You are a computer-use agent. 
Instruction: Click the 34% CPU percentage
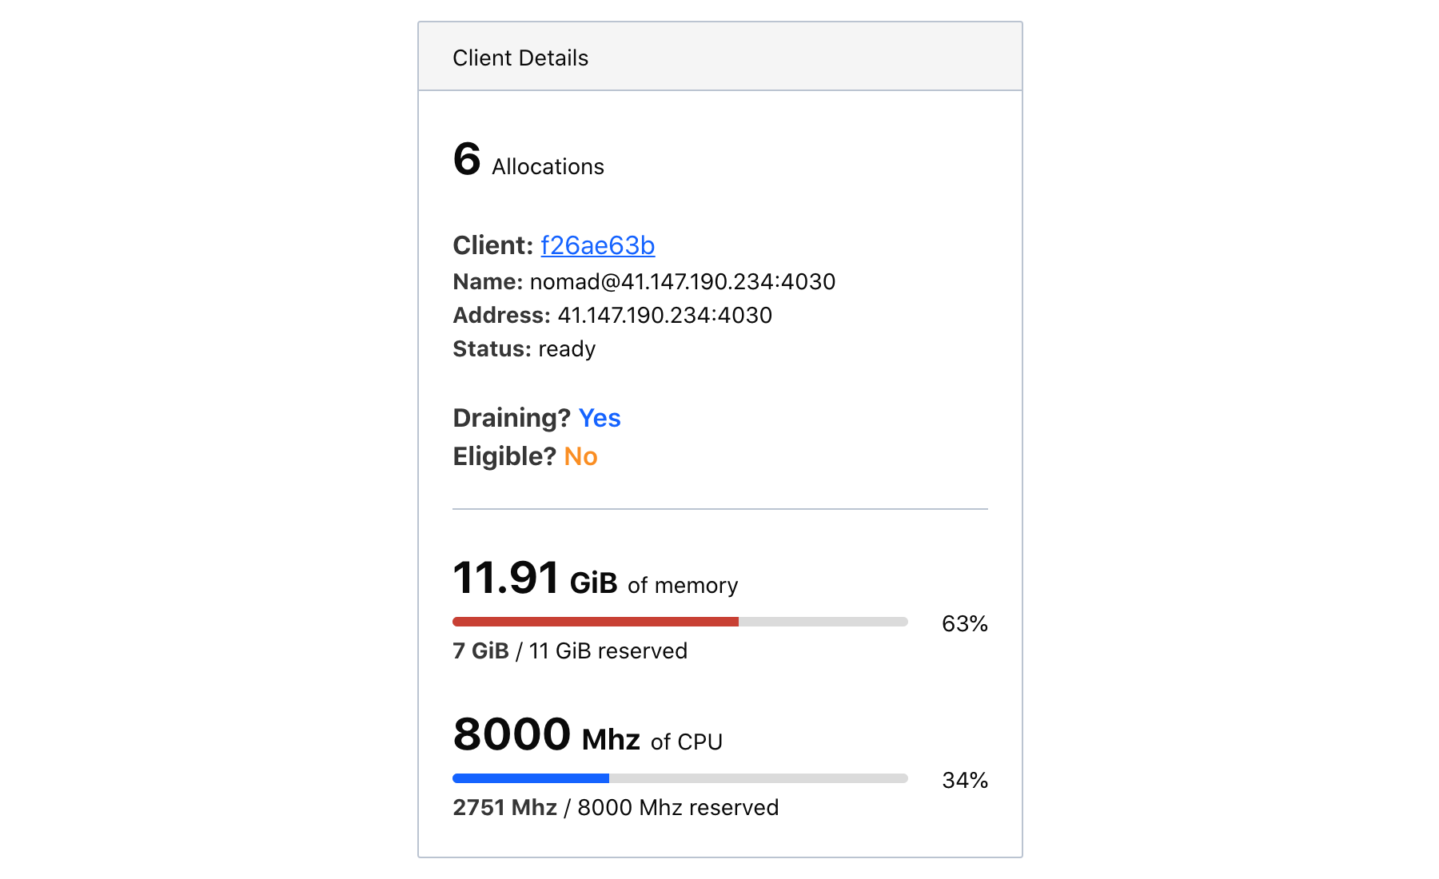pos(964,780)
